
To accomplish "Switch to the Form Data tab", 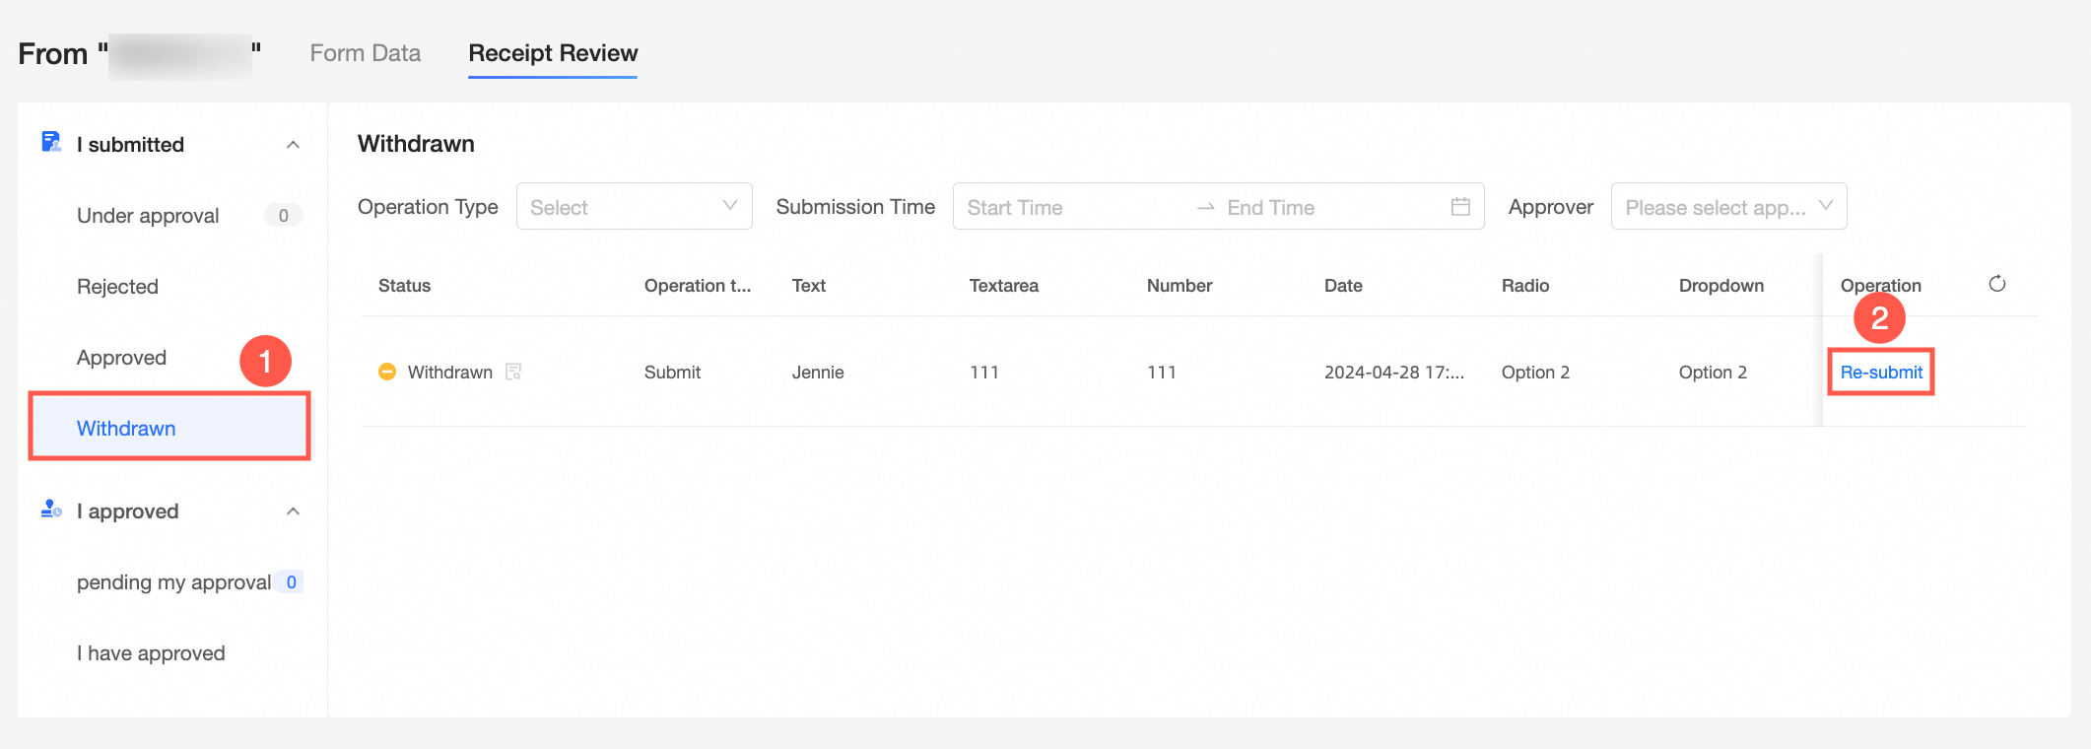I will click(365, 53).
